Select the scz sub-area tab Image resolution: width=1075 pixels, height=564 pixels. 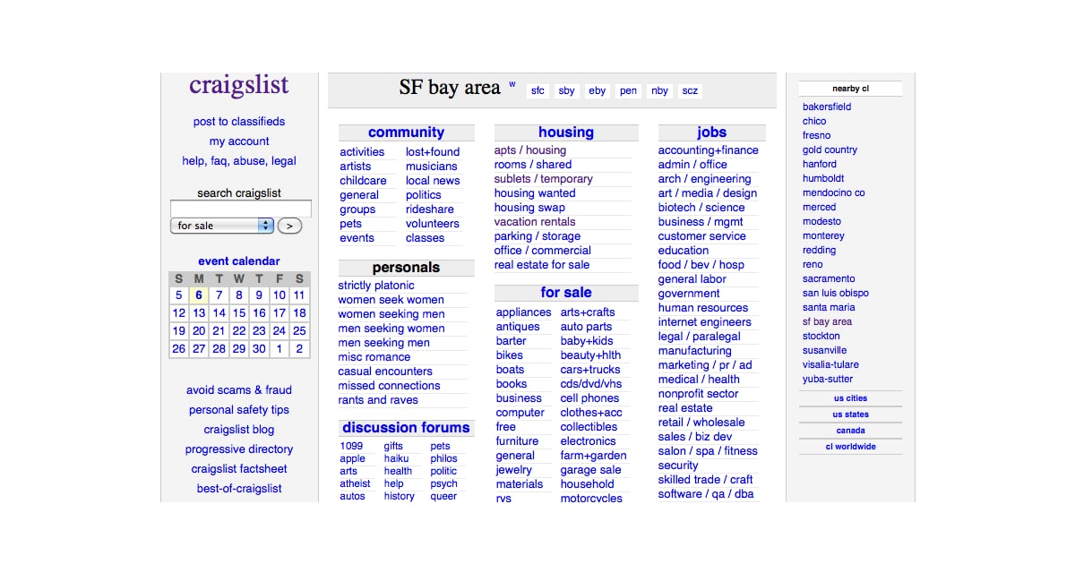click(690, 90)
